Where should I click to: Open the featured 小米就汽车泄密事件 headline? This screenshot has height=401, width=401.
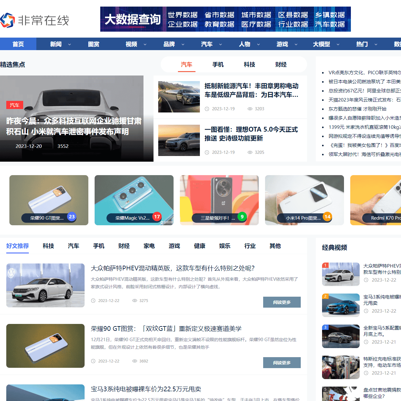[x=74, y=126]
